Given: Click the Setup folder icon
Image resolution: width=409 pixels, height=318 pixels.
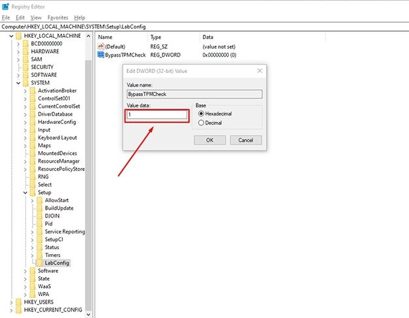Looking at the screenshot, I should click(33, 192).
